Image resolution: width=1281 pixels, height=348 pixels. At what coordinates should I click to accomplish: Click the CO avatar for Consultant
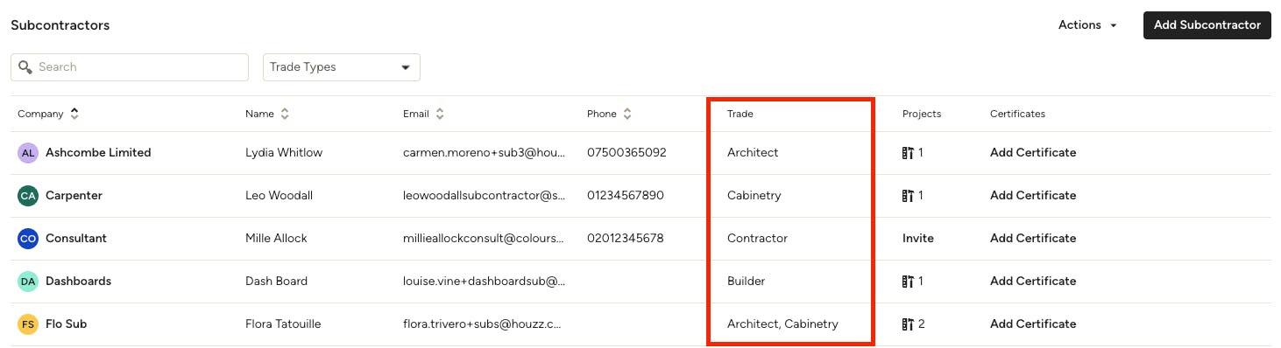tap(28, 239)
